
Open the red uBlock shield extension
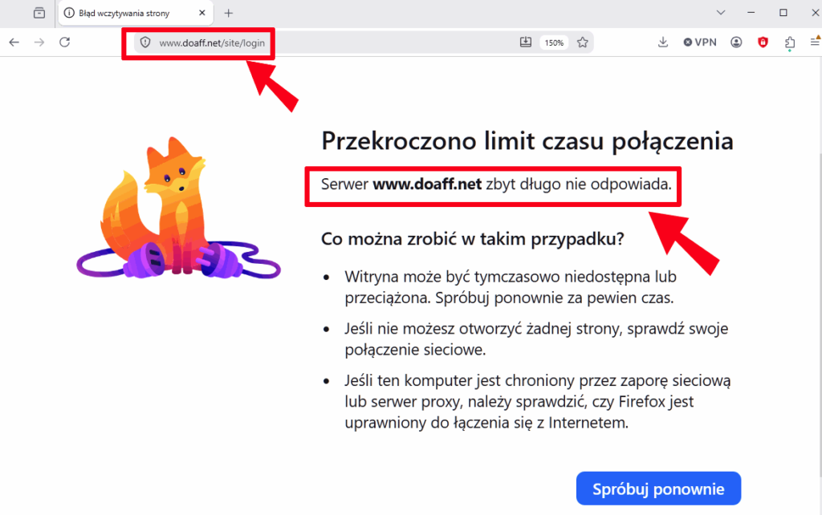763,43
